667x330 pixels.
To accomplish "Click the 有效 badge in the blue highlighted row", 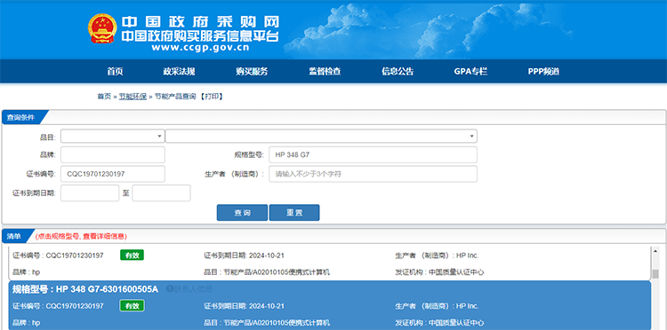I will [132, 306].
